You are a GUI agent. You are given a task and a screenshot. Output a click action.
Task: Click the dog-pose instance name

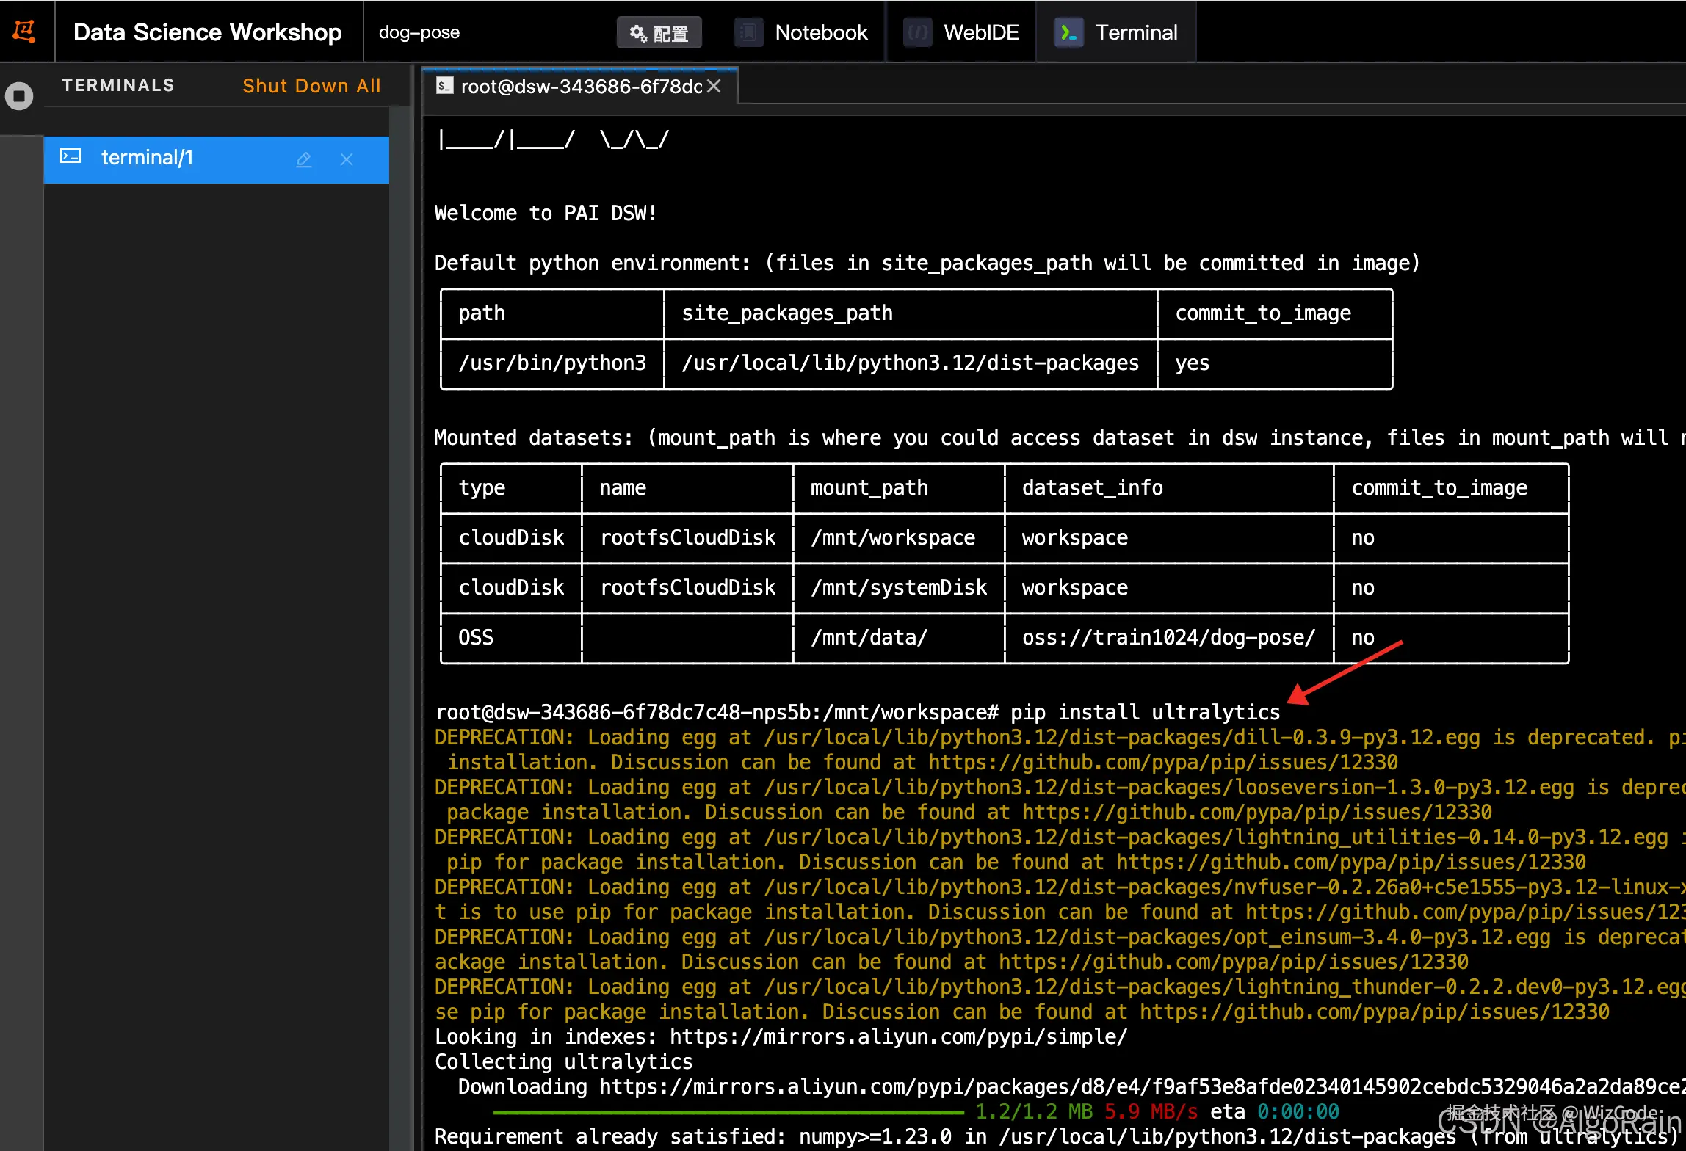[x=419, y=33]
